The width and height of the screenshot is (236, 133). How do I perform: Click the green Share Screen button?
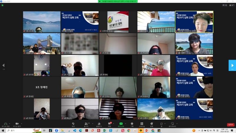pyautogui.click(x=120, y=123)
